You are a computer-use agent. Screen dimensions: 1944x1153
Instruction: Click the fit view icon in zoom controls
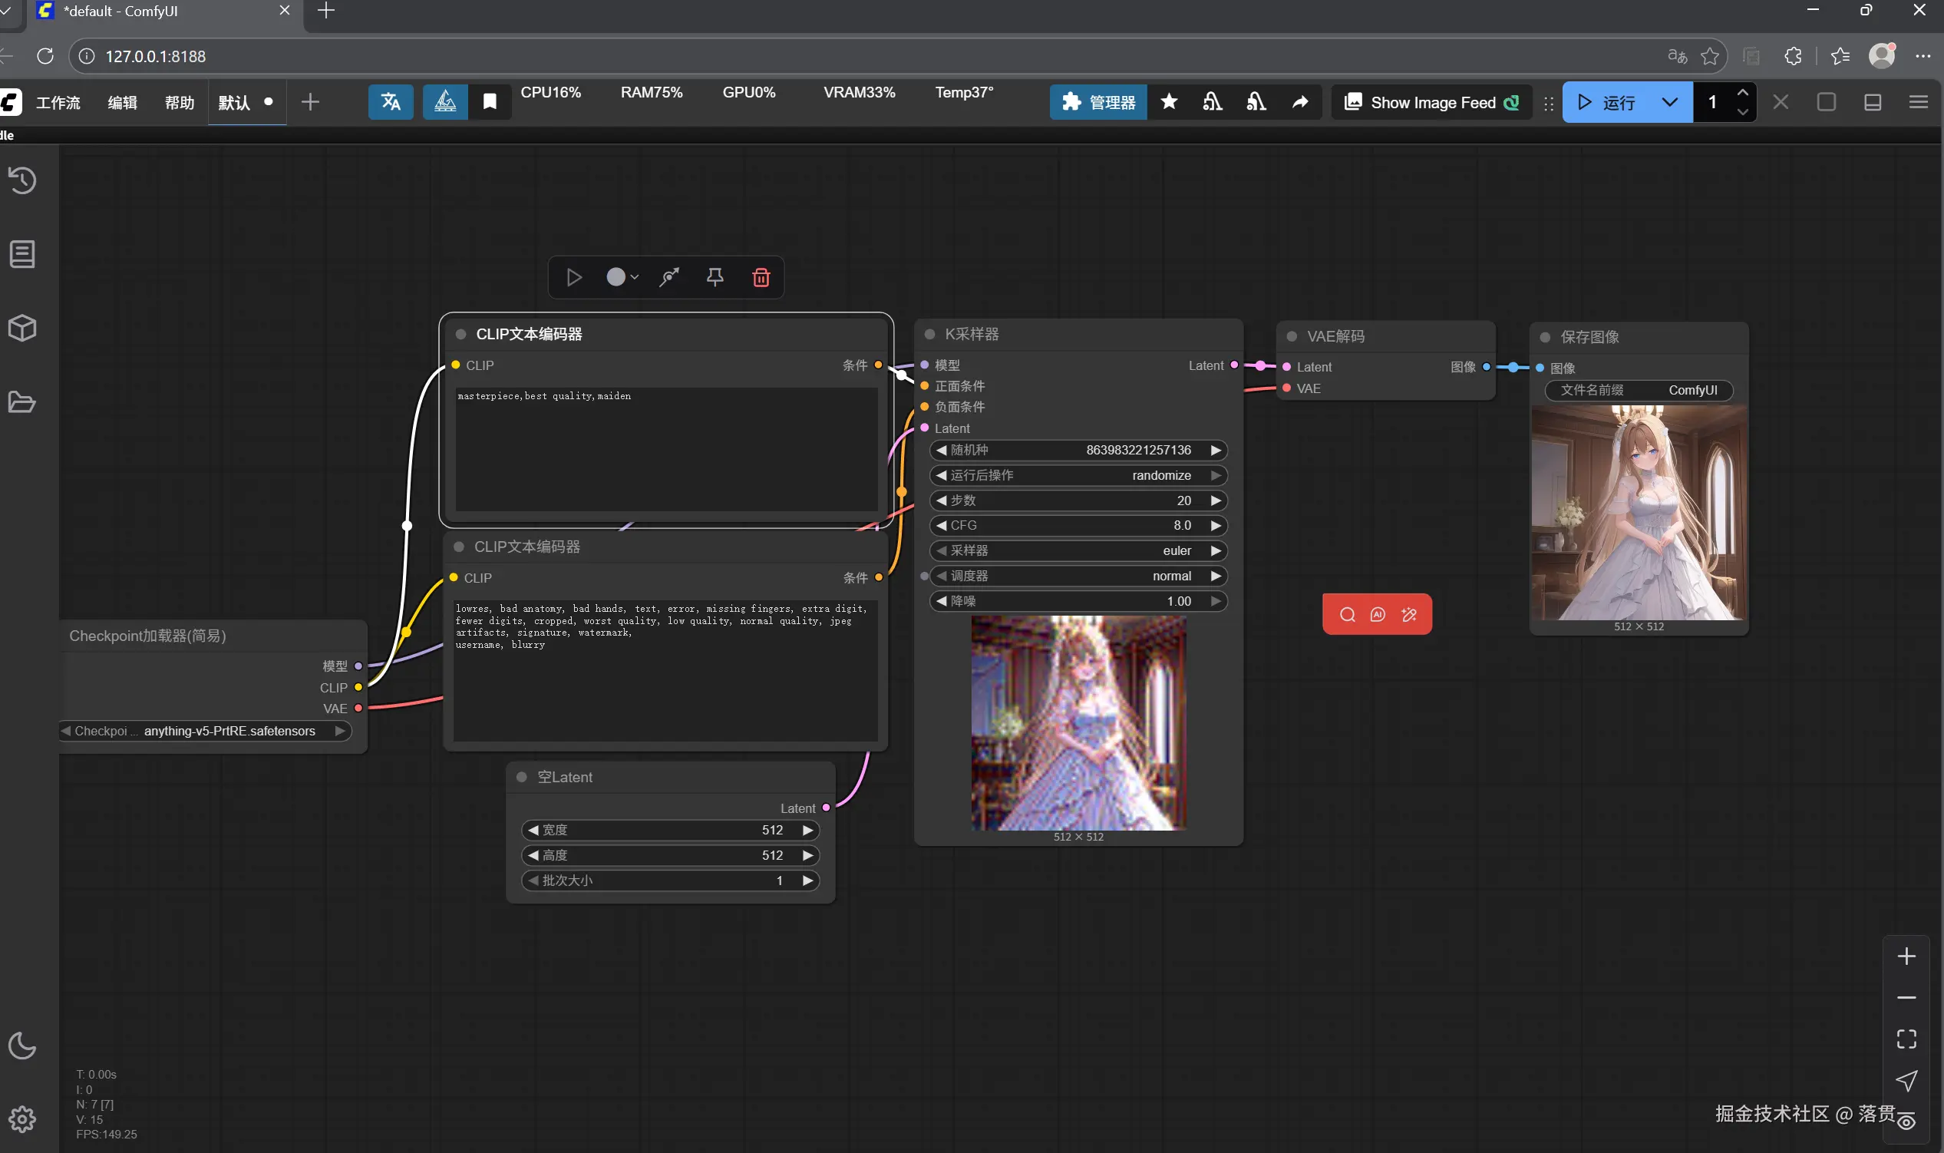pyautogui.click(x=1906, y=1039)
